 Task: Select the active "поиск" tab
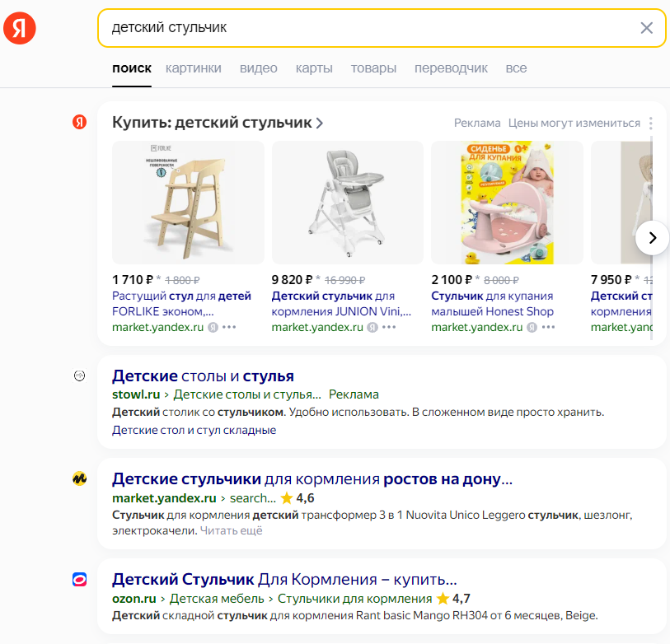[132, 68]
